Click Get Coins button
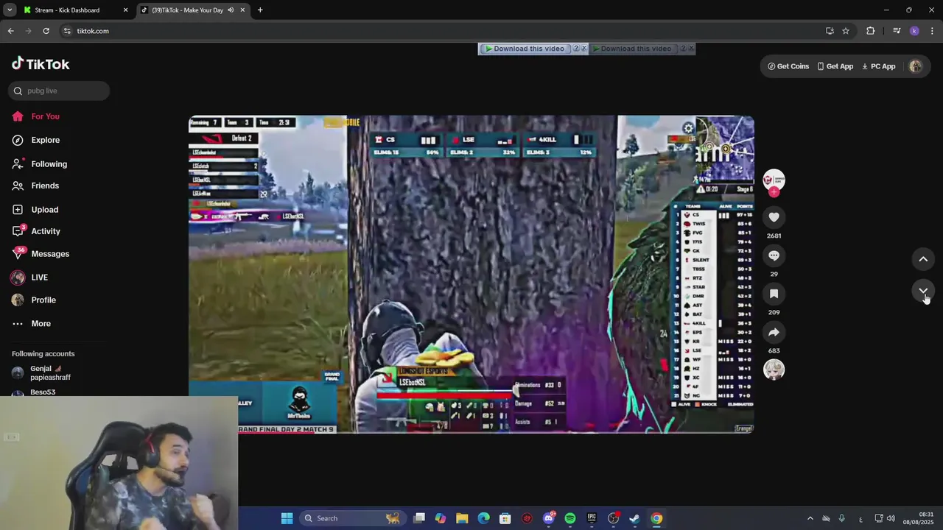Viewport: 943px width, 530px height. point(788,66)
